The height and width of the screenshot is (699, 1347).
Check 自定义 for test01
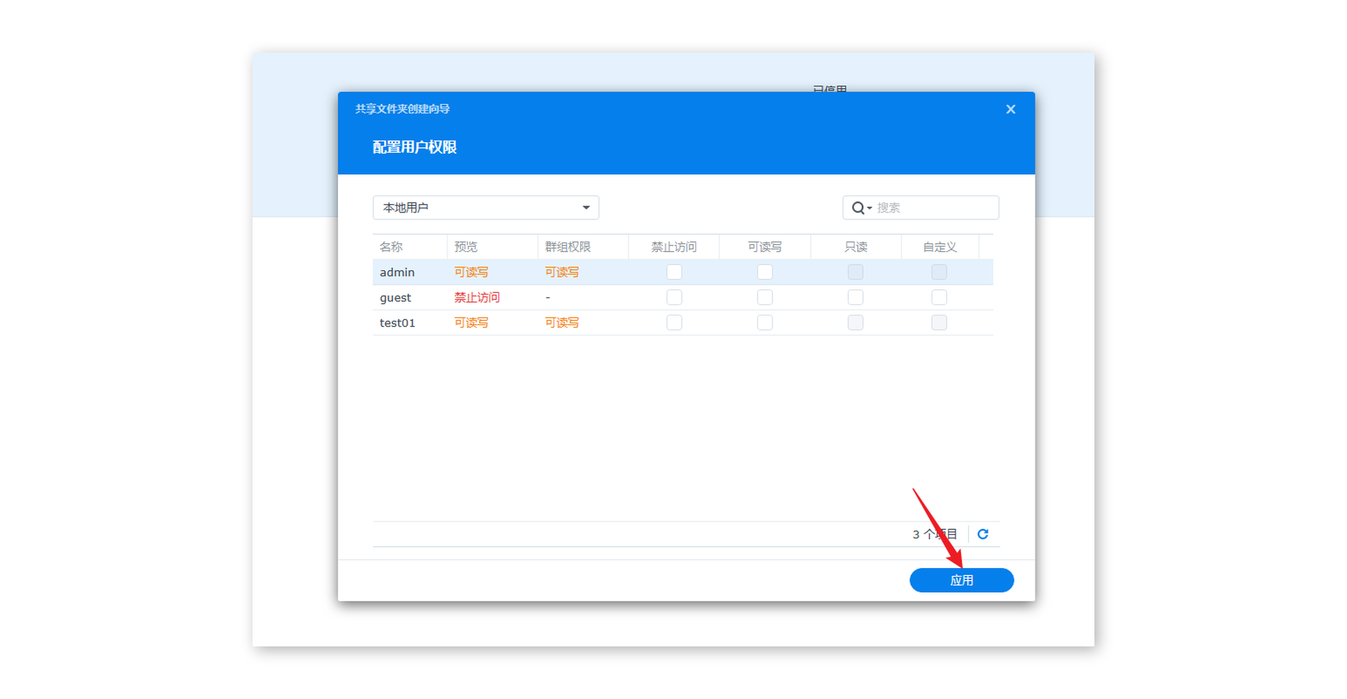point(939,323)
